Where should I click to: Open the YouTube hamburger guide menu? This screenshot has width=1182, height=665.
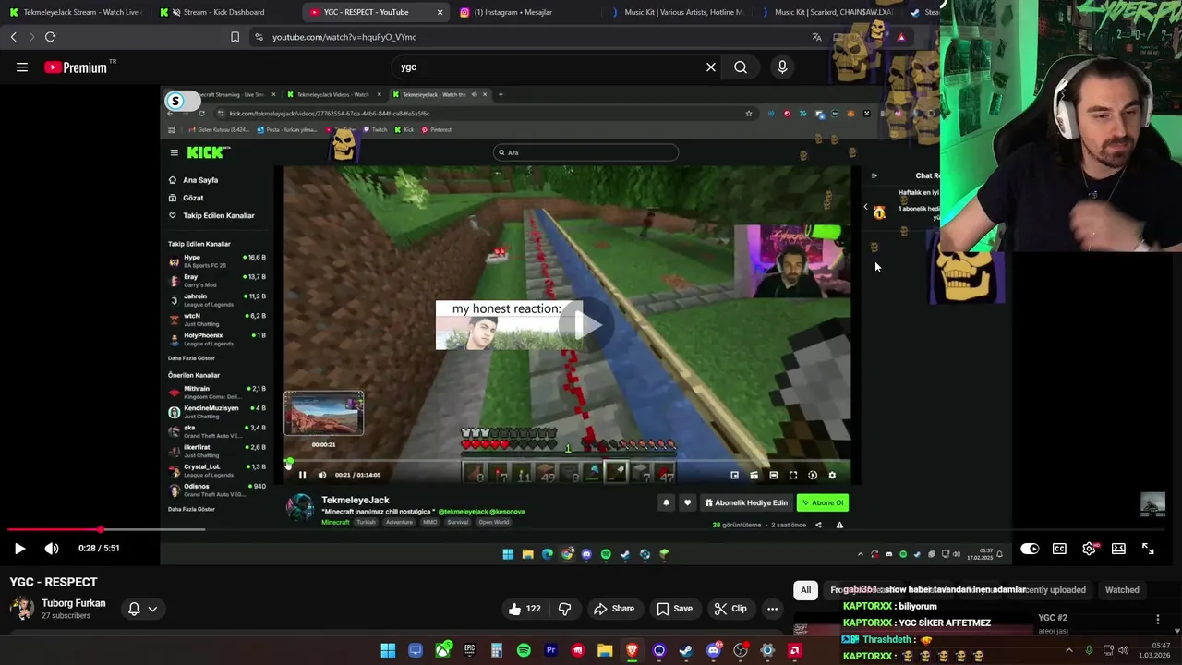point(22,67)
